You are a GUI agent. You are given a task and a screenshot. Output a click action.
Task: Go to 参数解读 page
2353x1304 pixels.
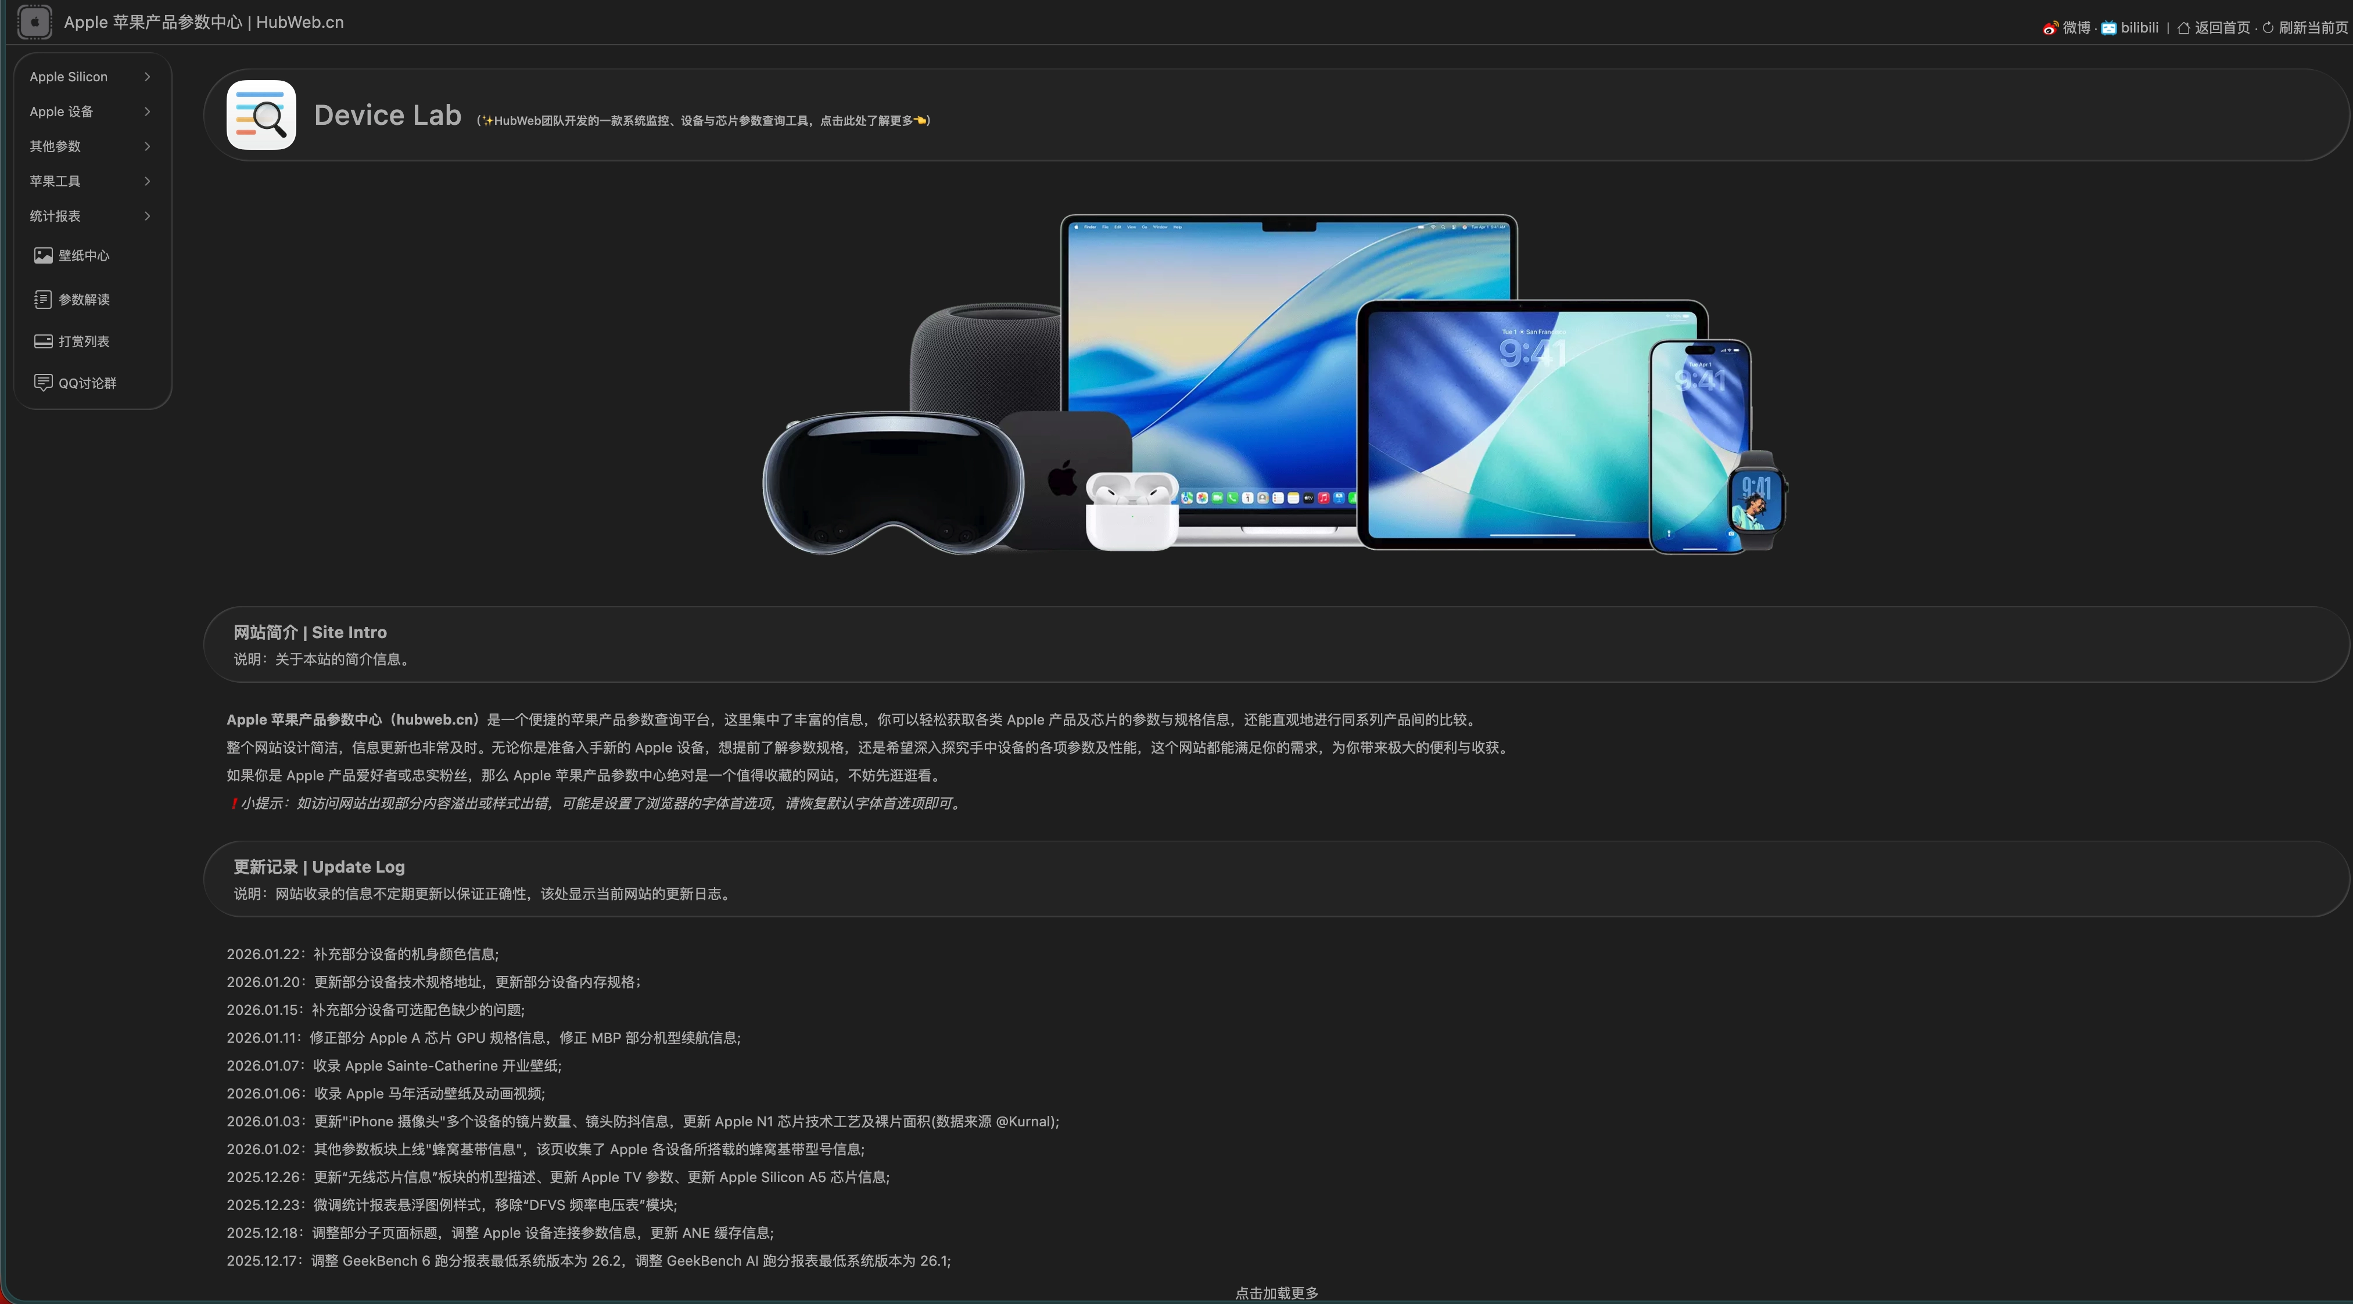[84, 300]
